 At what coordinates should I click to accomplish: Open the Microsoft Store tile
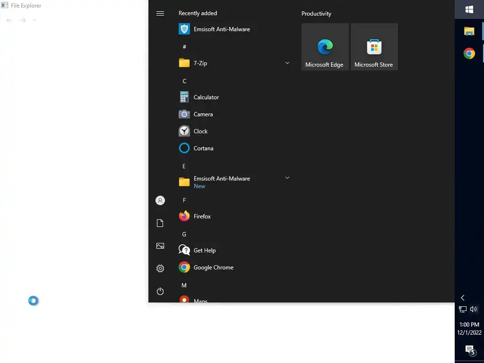pyautogui.click(x=374, y=47)
